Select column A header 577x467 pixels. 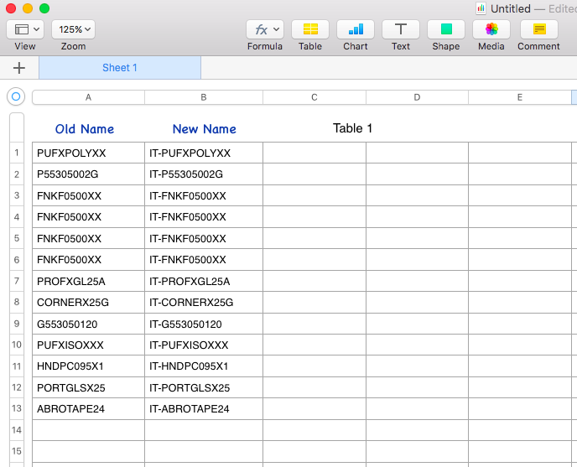click(88, 97)
